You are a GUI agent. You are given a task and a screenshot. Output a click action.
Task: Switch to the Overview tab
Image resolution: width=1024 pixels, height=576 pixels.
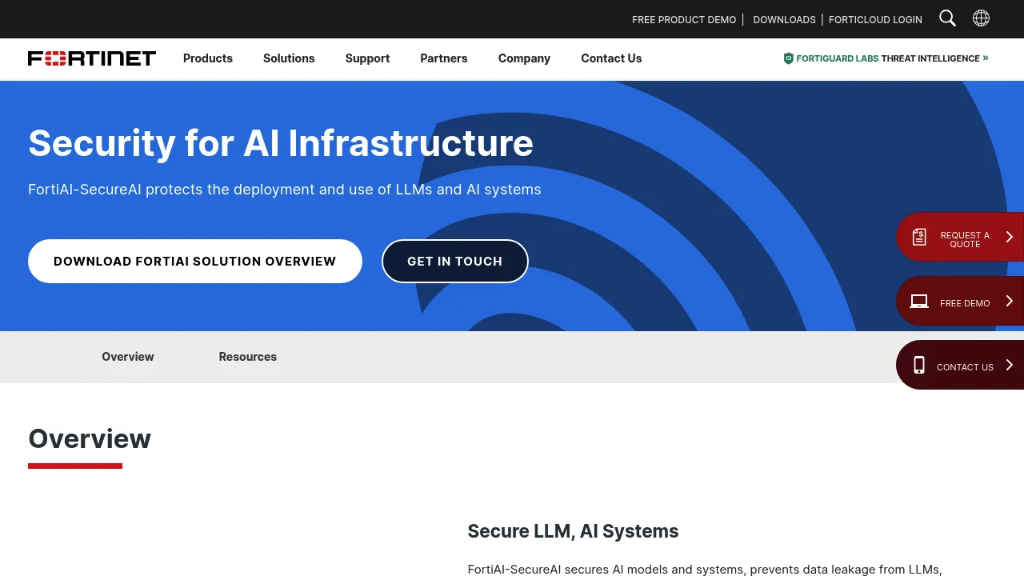[128, 357]
